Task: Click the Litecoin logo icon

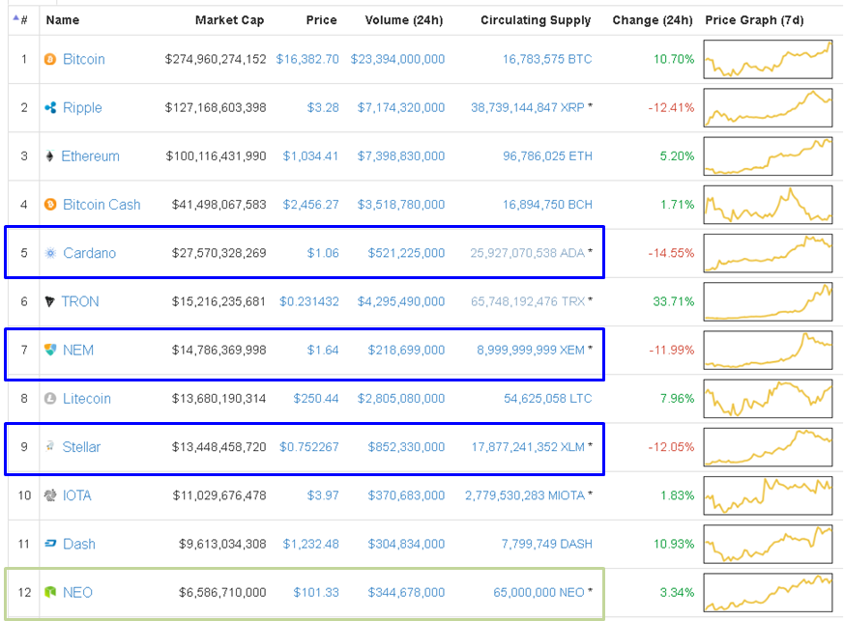Action: (50, 398)
